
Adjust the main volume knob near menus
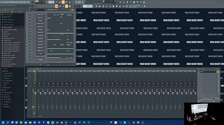click(x=32, y=2)
